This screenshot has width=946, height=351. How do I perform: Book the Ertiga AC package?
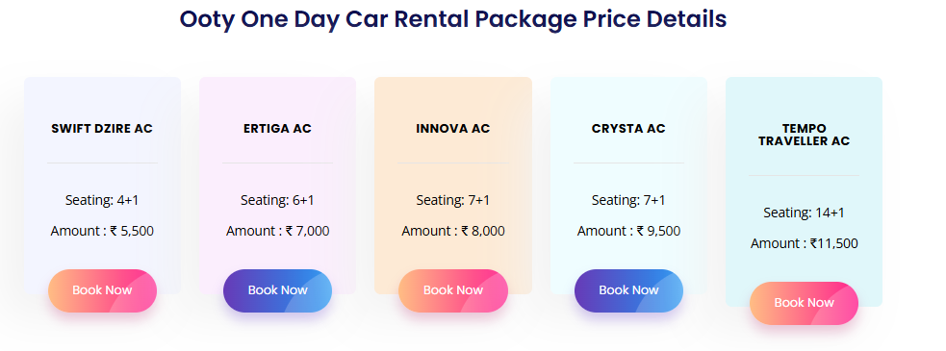[277, 290]
